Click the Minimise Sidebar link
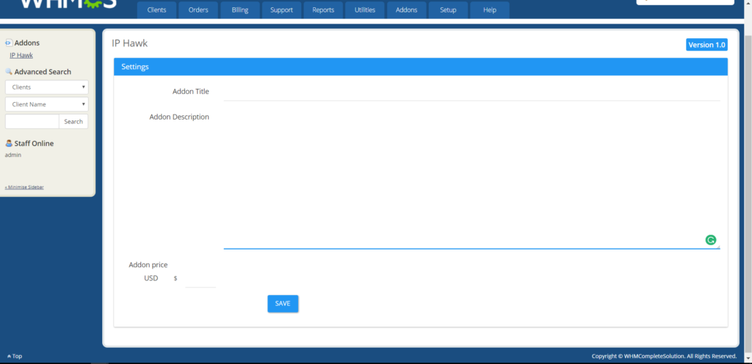The image size is (752, 364). tap(24, 187)
